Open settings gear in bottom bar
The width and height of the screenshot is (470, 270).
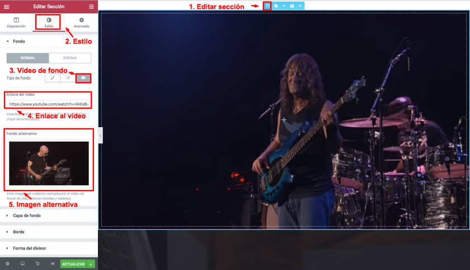pos(7,263)
